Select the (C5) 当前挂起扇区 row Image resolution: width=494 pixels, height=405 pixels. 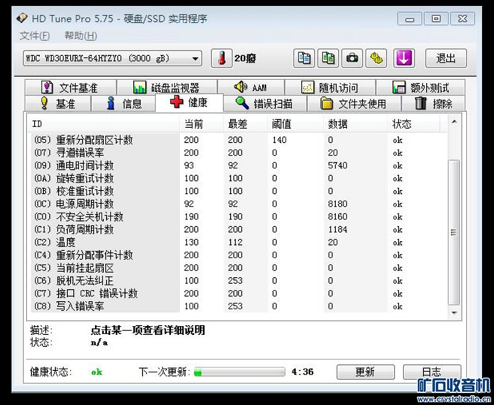239,268
